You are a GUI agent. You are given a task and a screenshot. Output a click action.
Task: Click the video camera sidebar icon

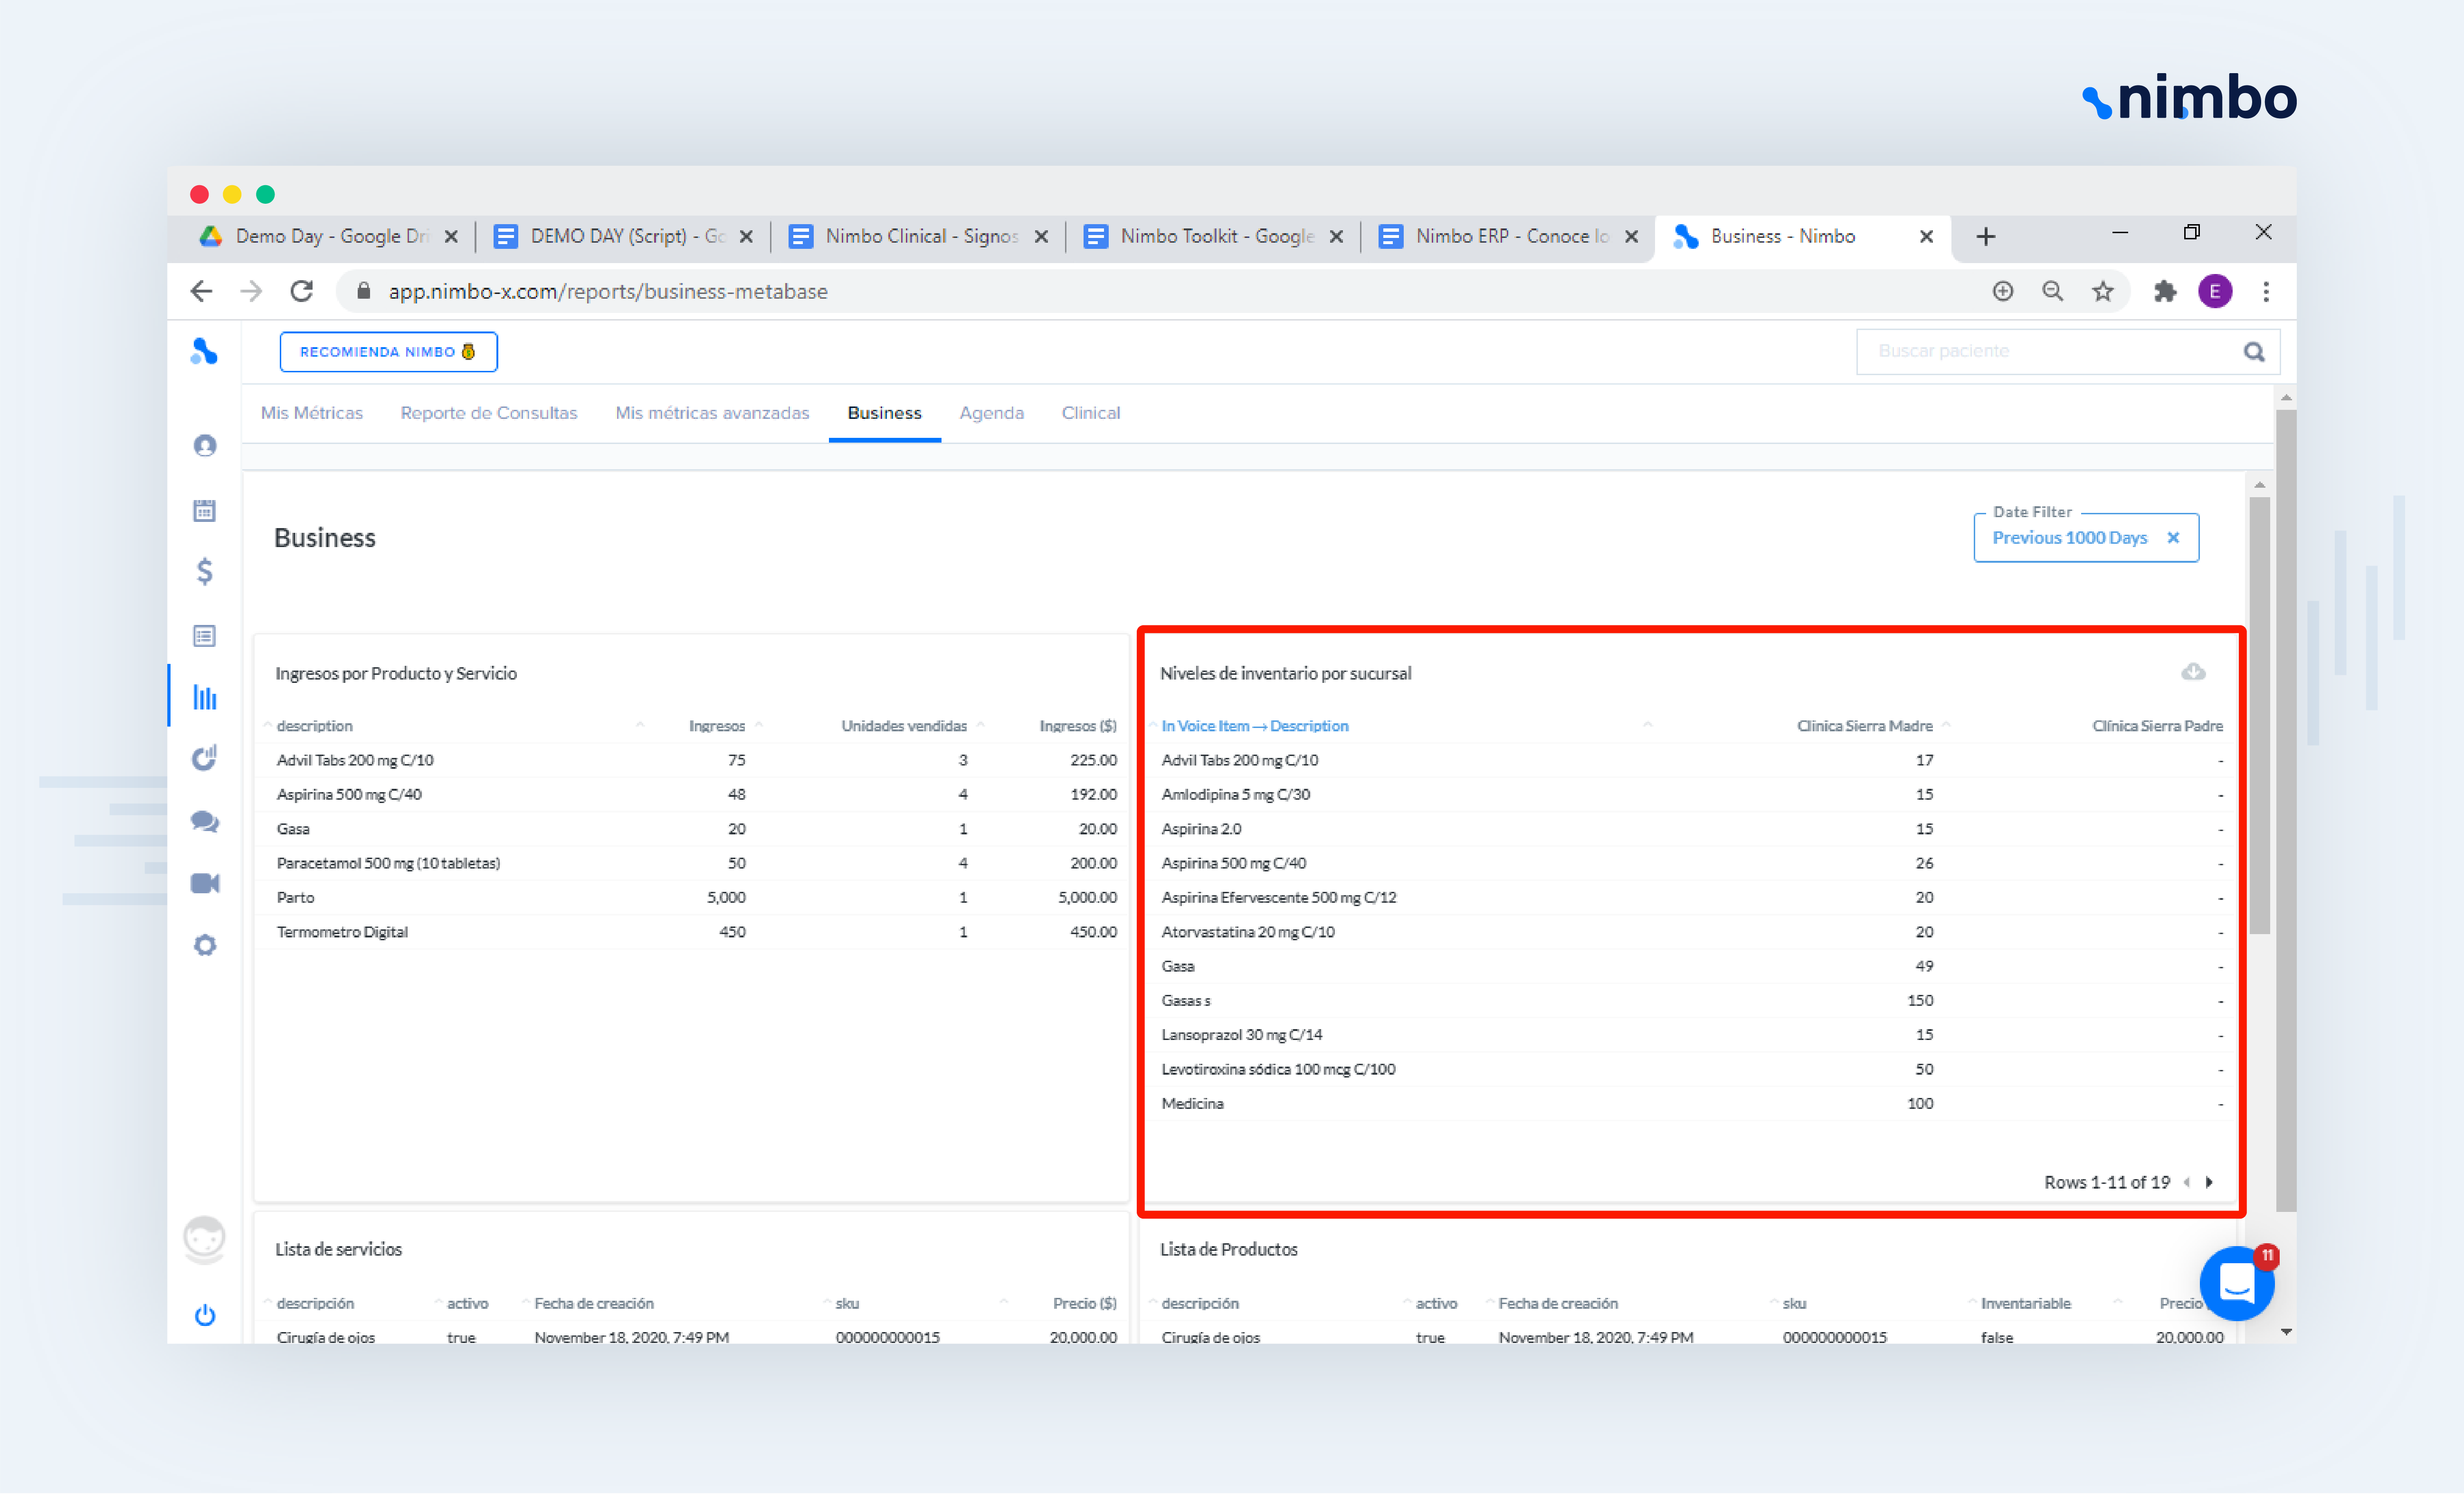204,883
